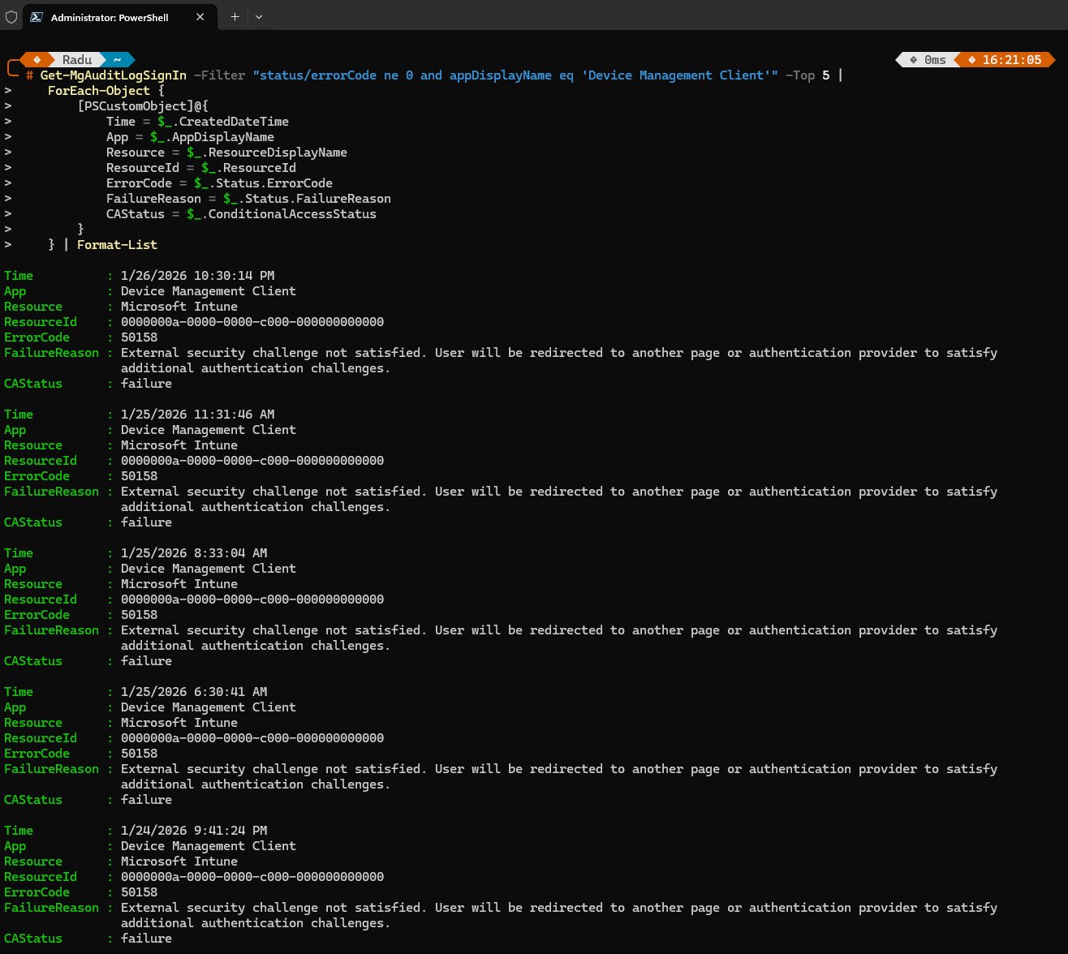Click the -Filter parameter in the command
Screen dimensions: 1068x954
[219, 75]
